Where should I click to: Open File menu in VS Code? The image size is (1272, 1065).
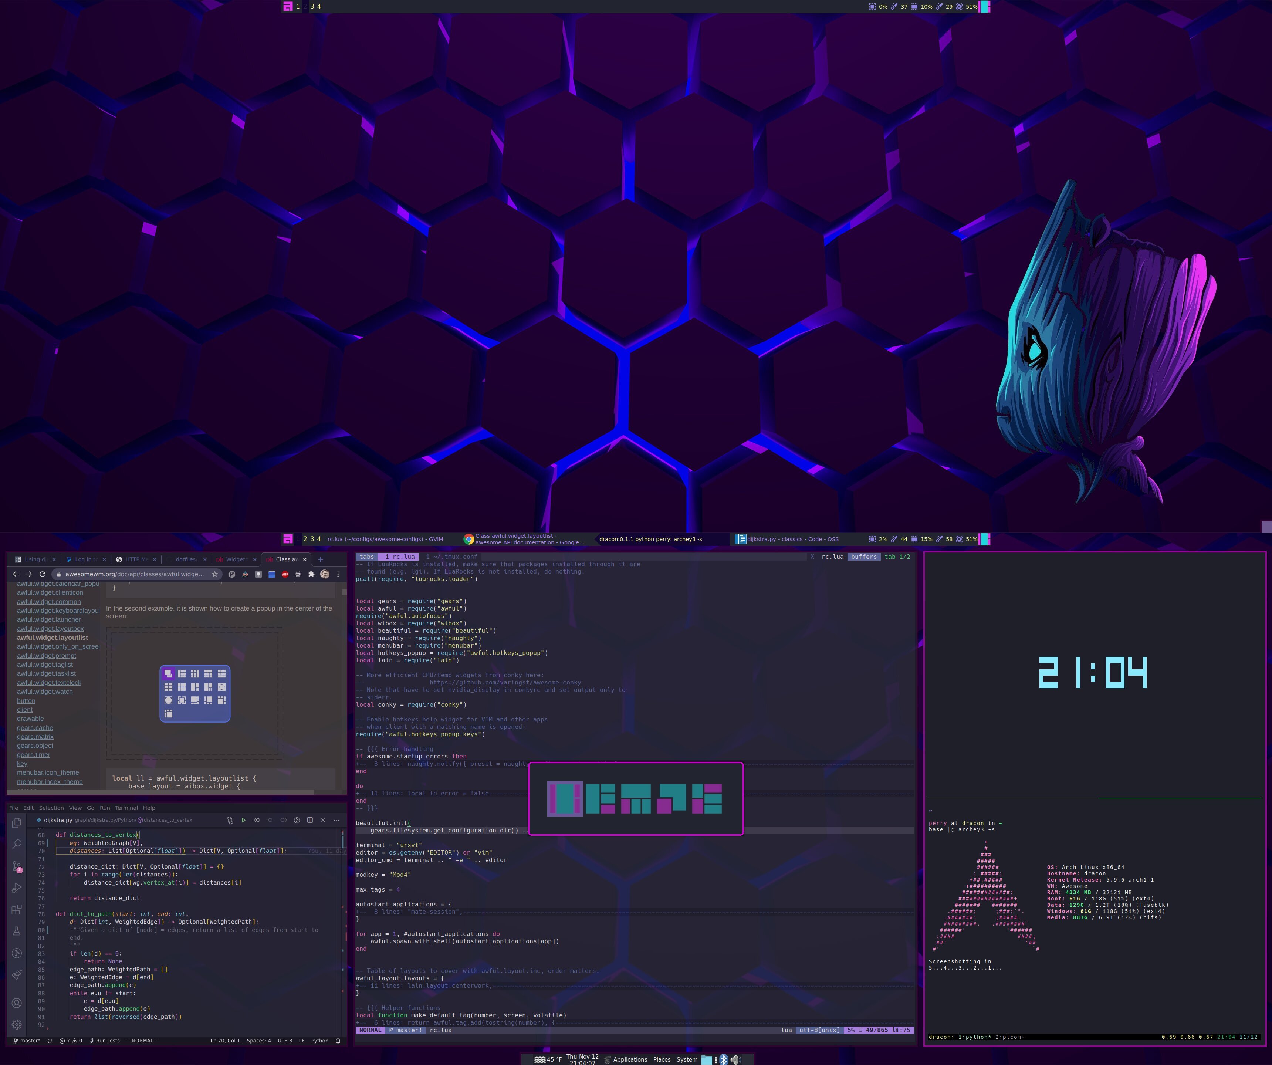point(13,808)
